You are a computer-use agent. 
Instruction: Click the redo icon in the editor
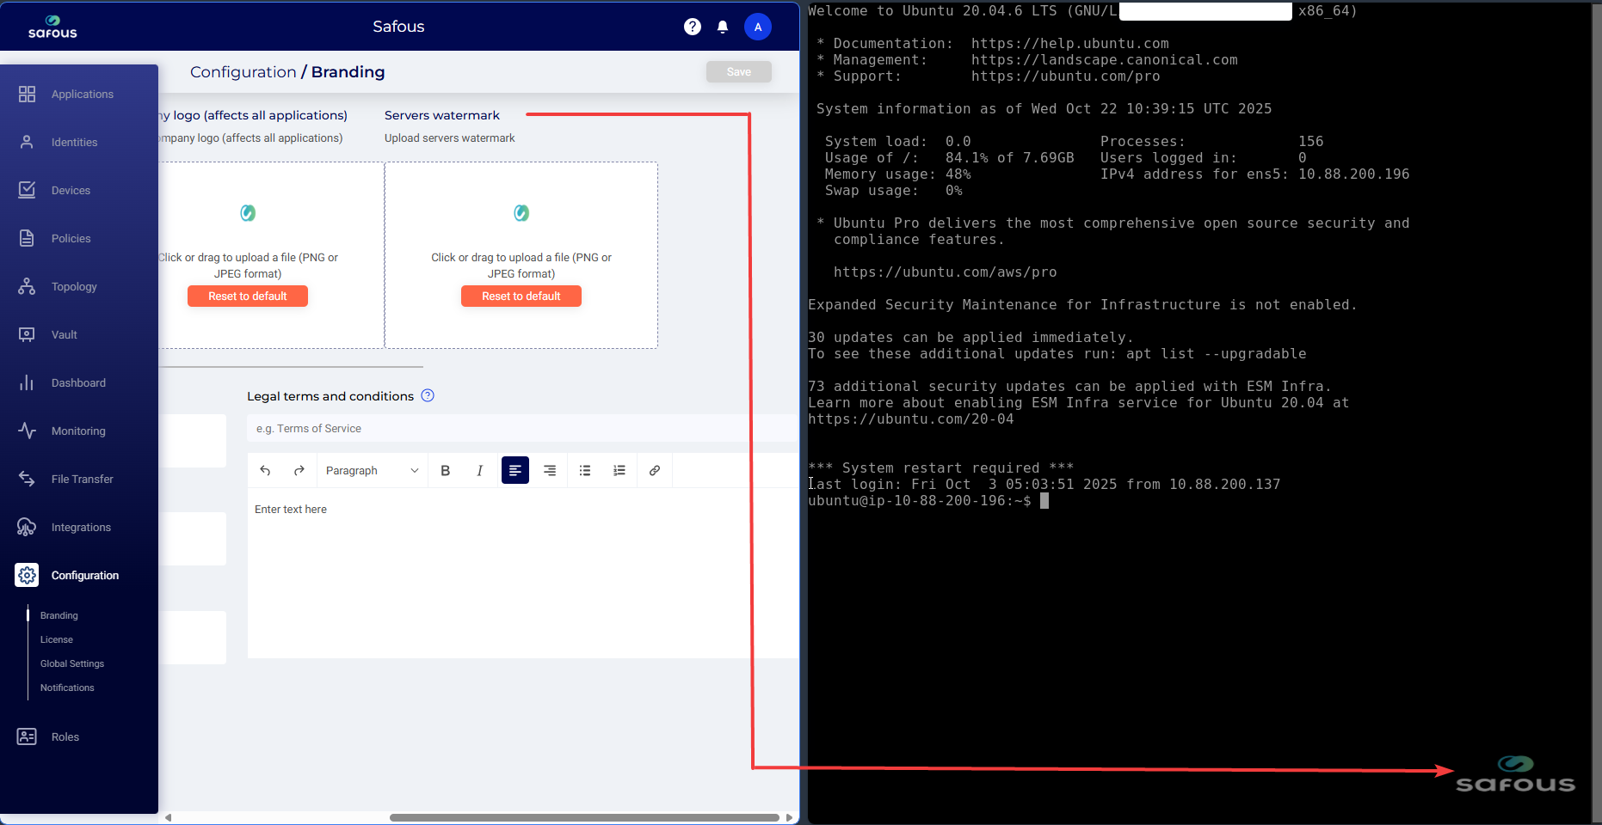(299, 471)
